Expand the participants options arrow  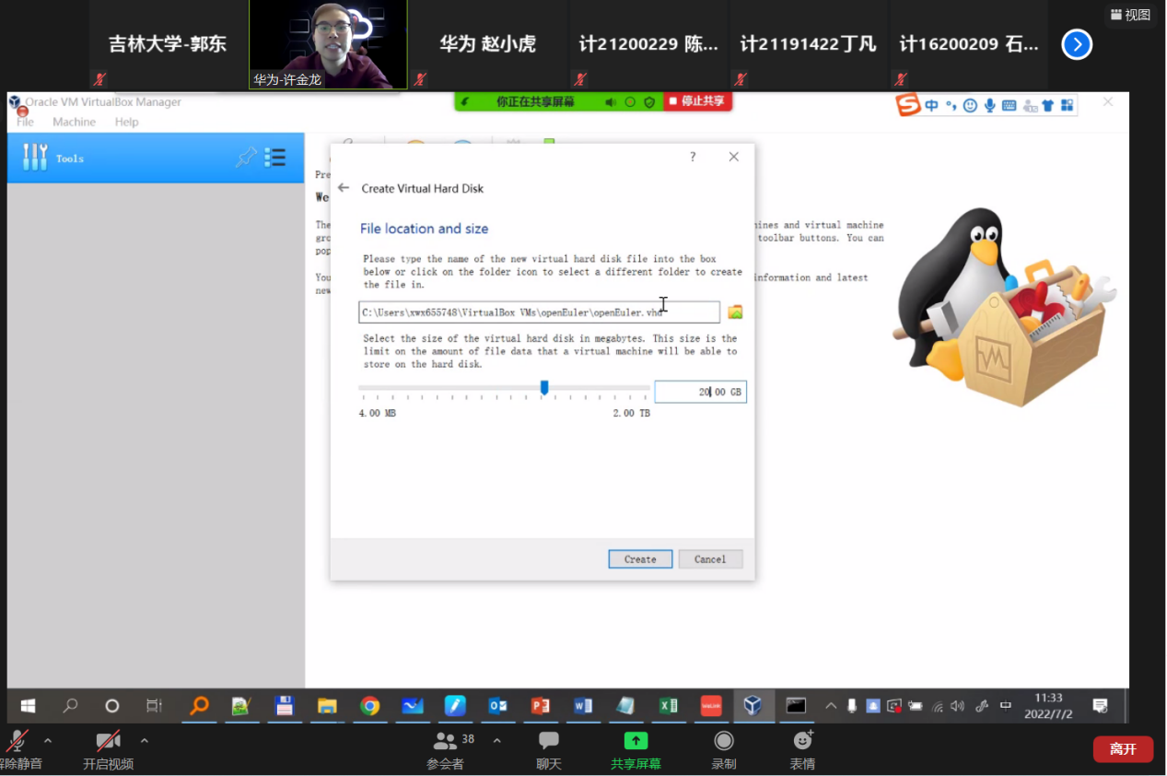tap(497, 740)
